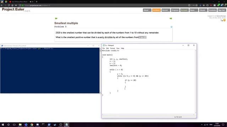Click the 'Problem 5' label
This screenshot has height=127, width=227.
(x=60, y=27)
